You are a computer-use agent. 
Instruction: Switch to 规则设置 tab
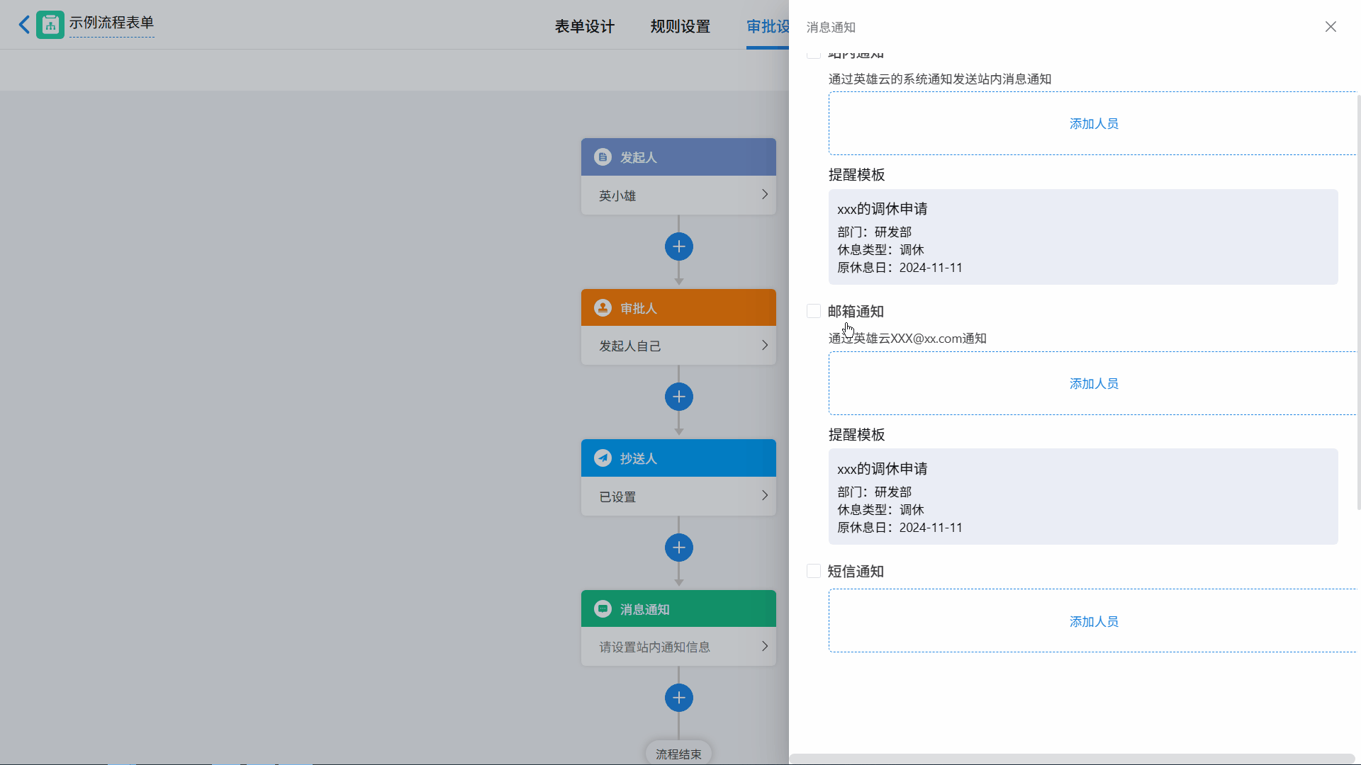(x=680, y=26)
